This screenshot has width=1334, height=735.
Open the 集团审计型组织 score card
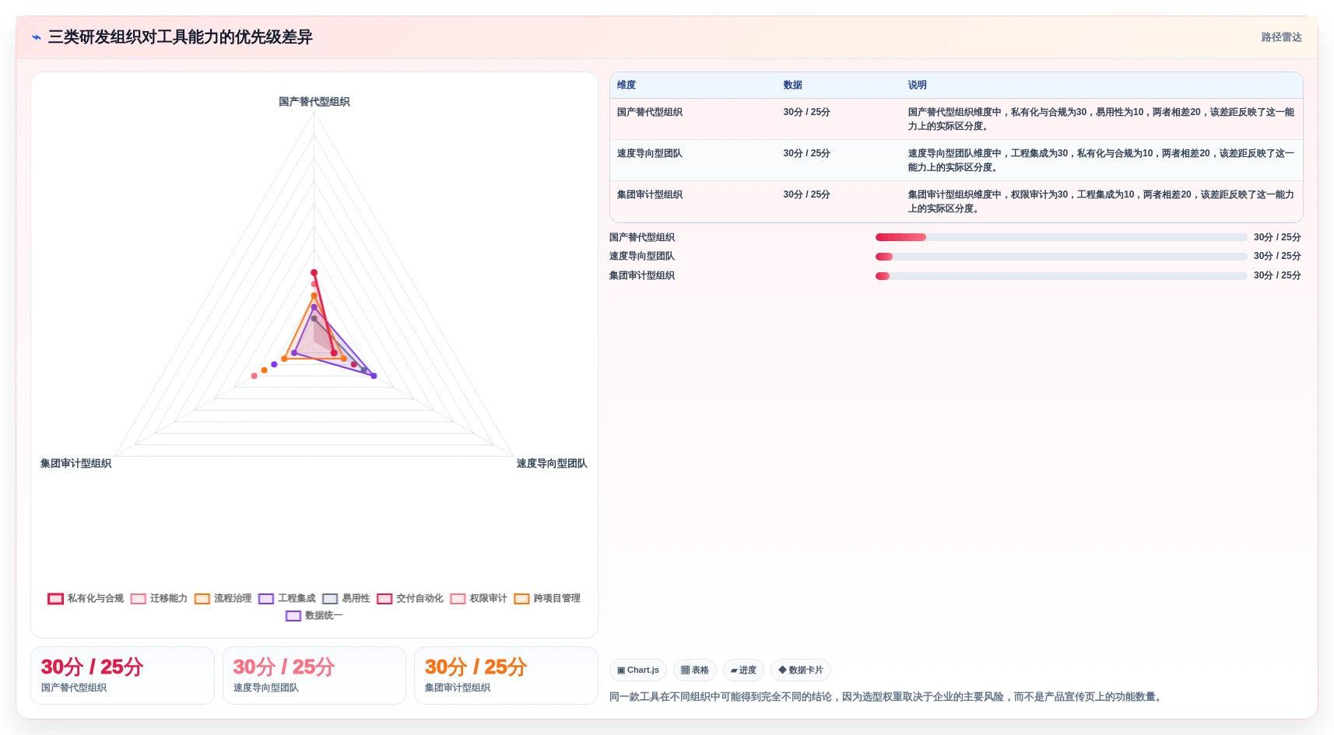coord(506,675)
